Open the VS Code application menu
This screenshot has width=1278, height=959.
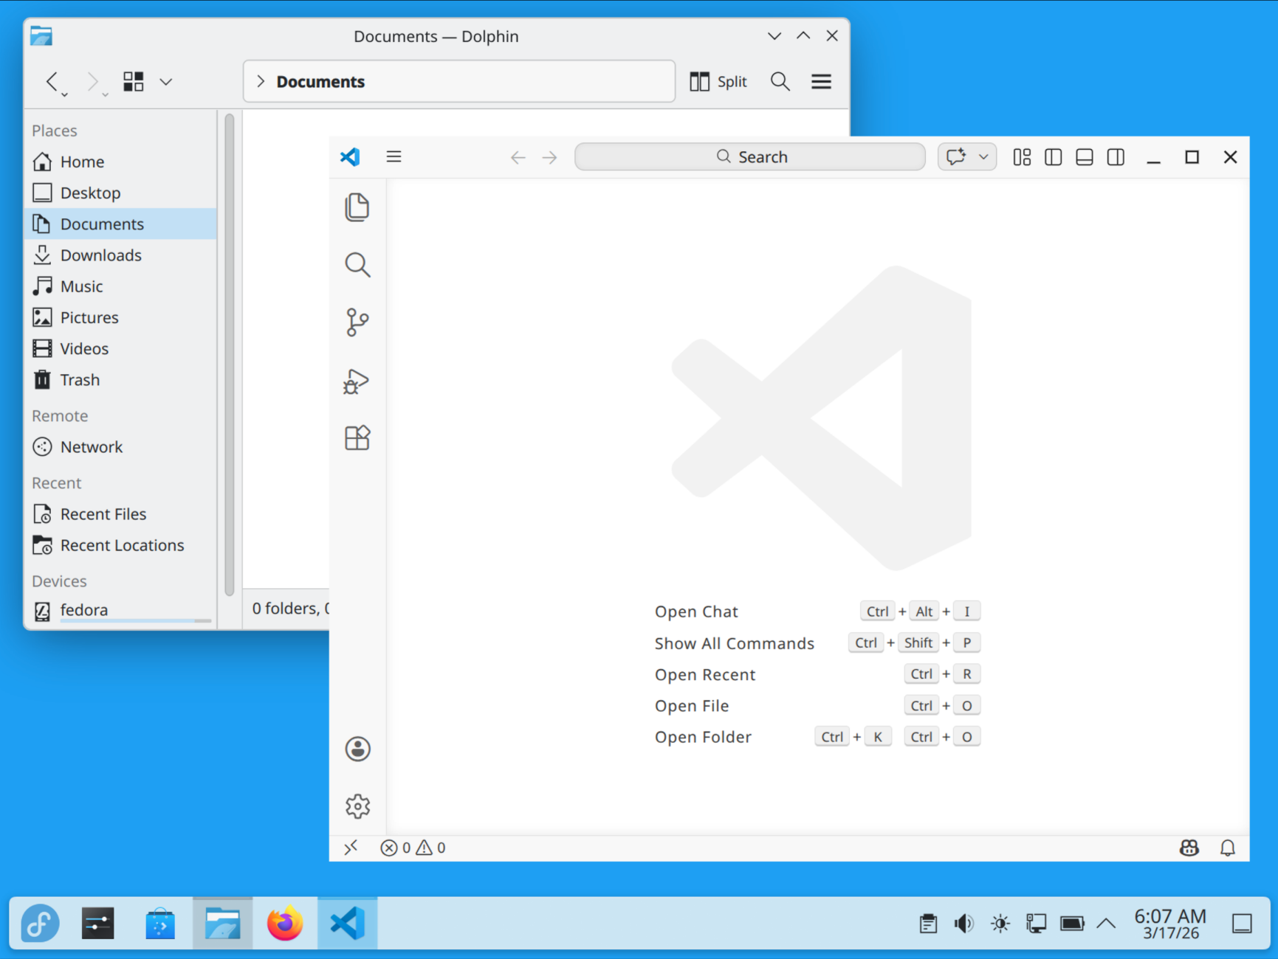tap(394, 156)
